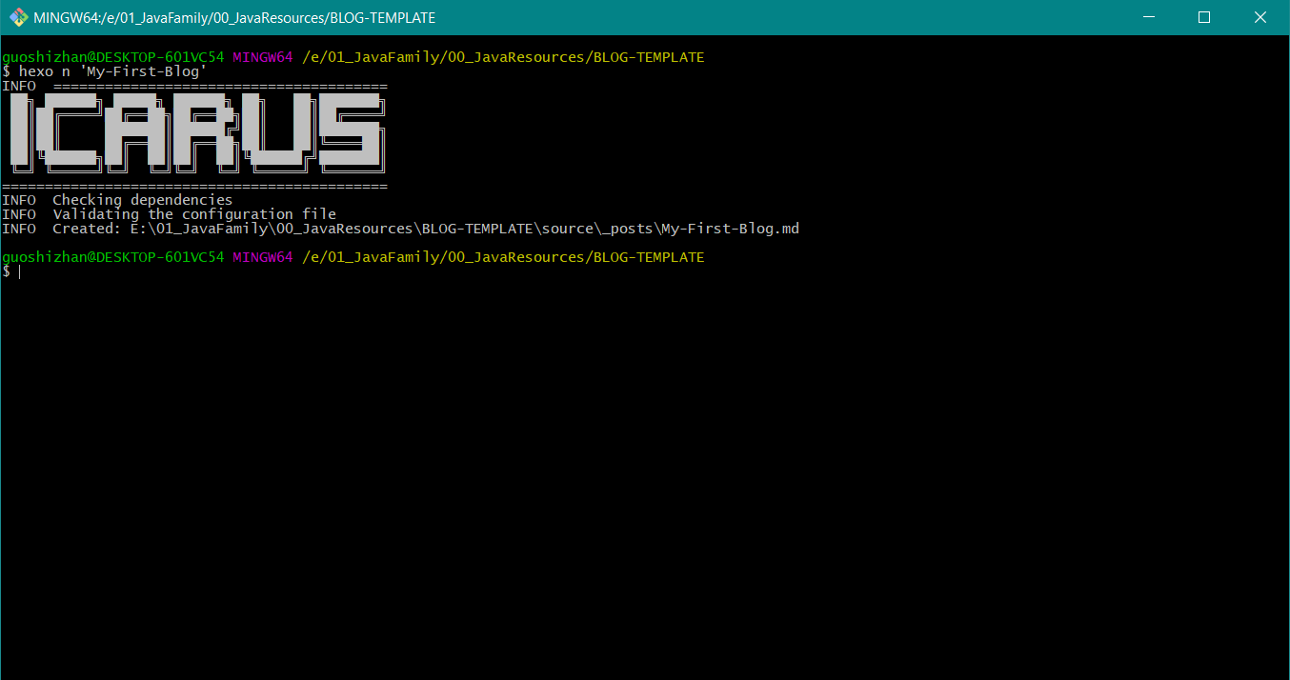This screenshot has height=680, width=1290.
Task: Close the MINGW64 terminal window
Action: tap(1260, 17)
